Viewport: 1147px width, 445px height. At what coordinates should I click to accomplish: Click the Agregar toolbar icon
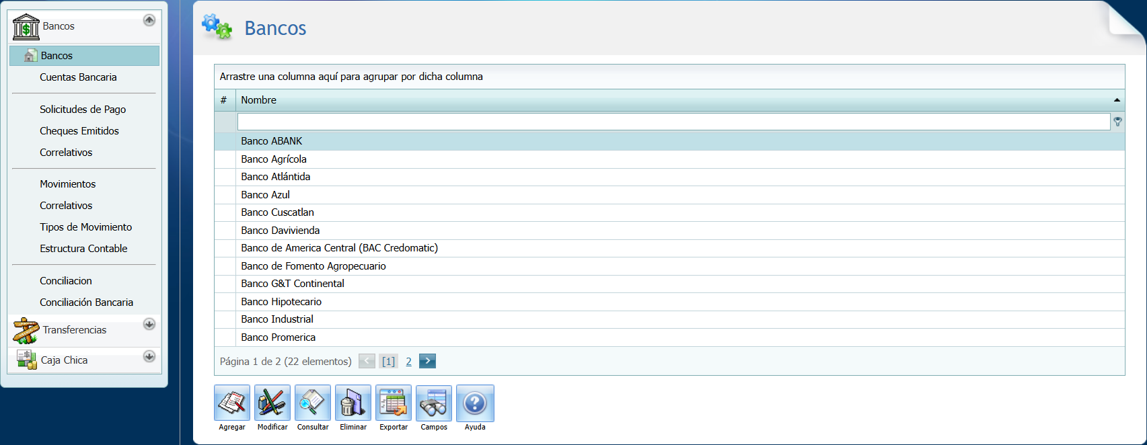(232, 403)
